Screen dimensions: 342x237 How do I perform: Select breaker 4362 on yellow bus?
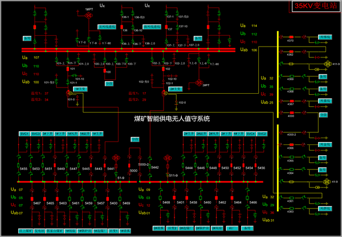291,52
